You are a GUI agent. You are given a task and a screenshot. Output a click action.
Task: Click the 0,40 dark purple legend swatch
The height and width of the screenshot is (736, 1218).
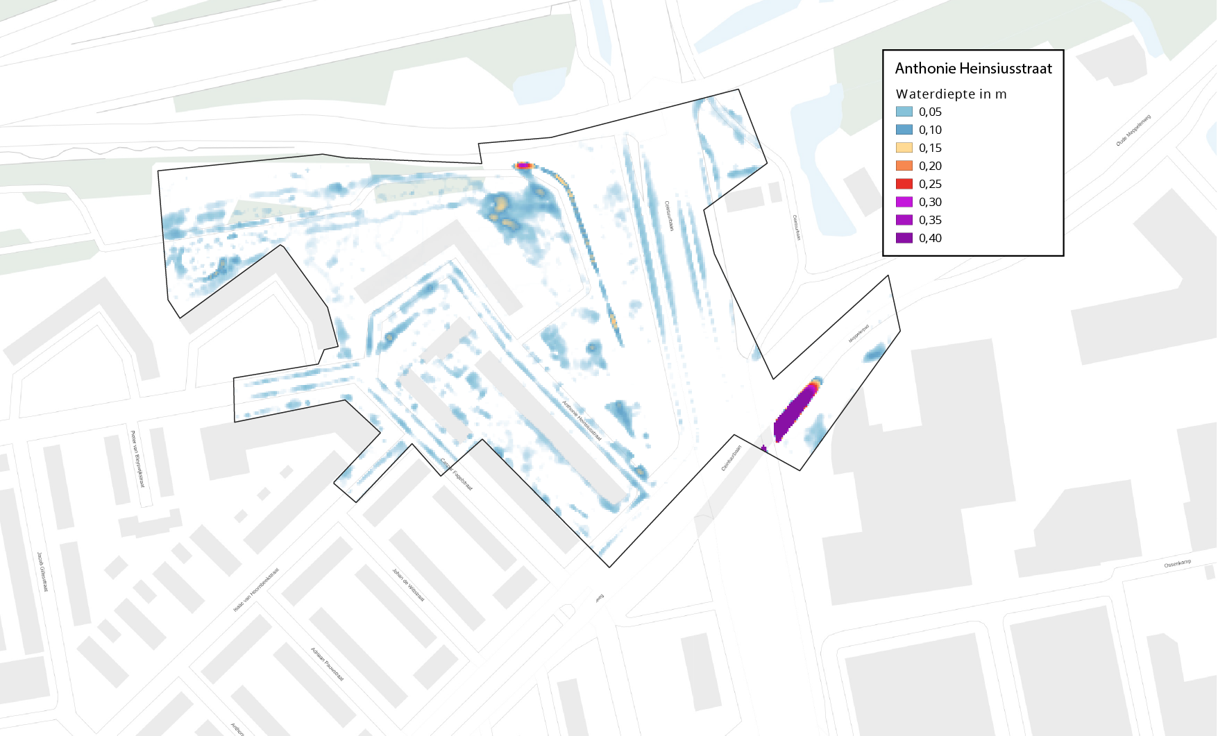point(904,238)
